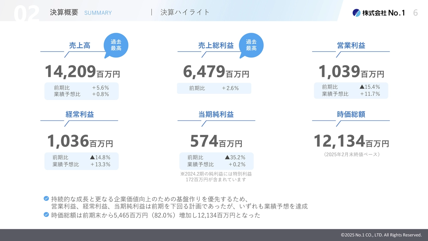Image resolution: width=428 pixels, height=241 pixels.
Task: Click the 過去最高 bubble beside 売上総利益
Action: [251, 45]
